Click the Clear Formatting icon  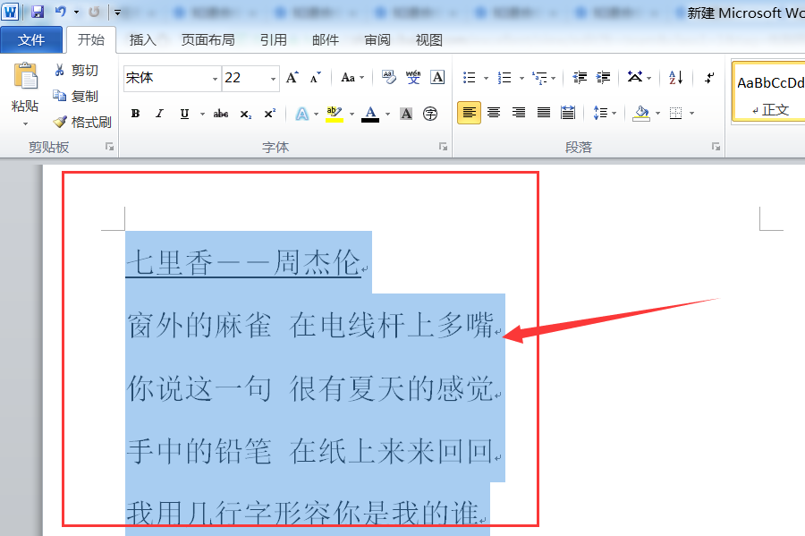click(389, 78)
